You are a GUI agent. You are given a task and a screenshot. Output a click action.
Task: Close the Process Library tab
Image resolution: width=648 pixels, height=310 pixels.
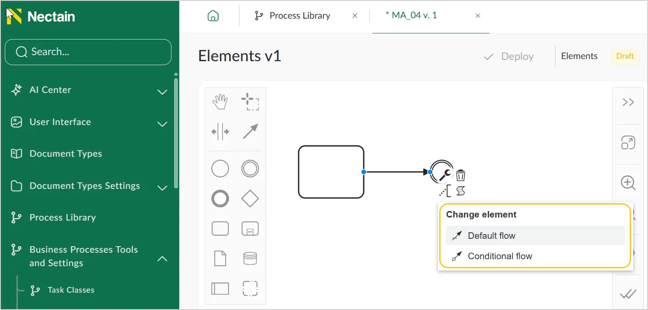355,16
